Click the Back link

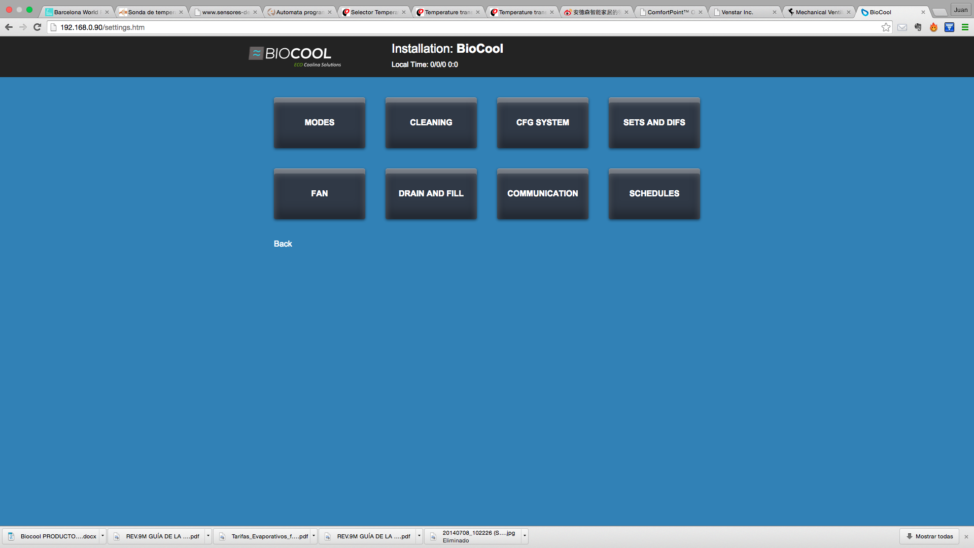pyautogui.click(x=283, y=244)
